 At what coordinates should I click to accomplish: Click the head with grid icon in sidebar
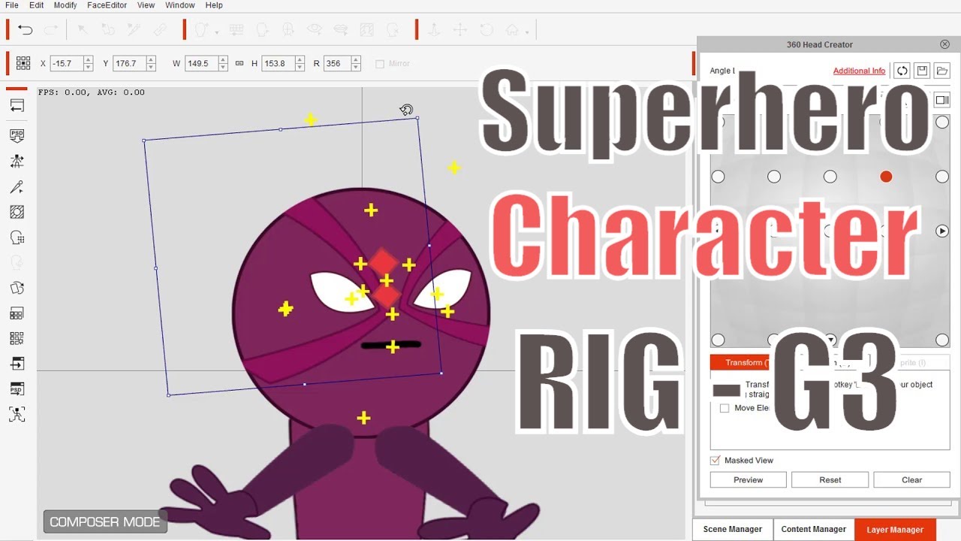click(x=17, y=237)
